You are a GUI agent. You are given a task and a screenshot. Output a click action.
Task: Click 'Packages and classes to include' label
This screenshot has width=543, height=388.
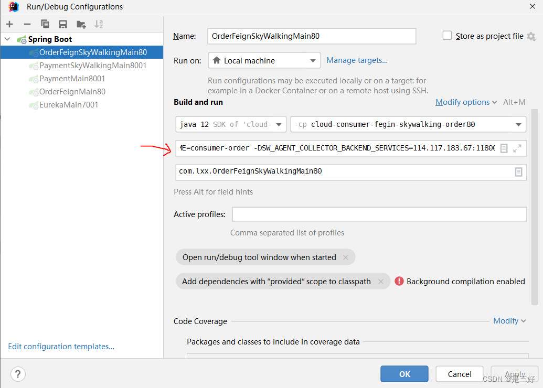point(273,342)
